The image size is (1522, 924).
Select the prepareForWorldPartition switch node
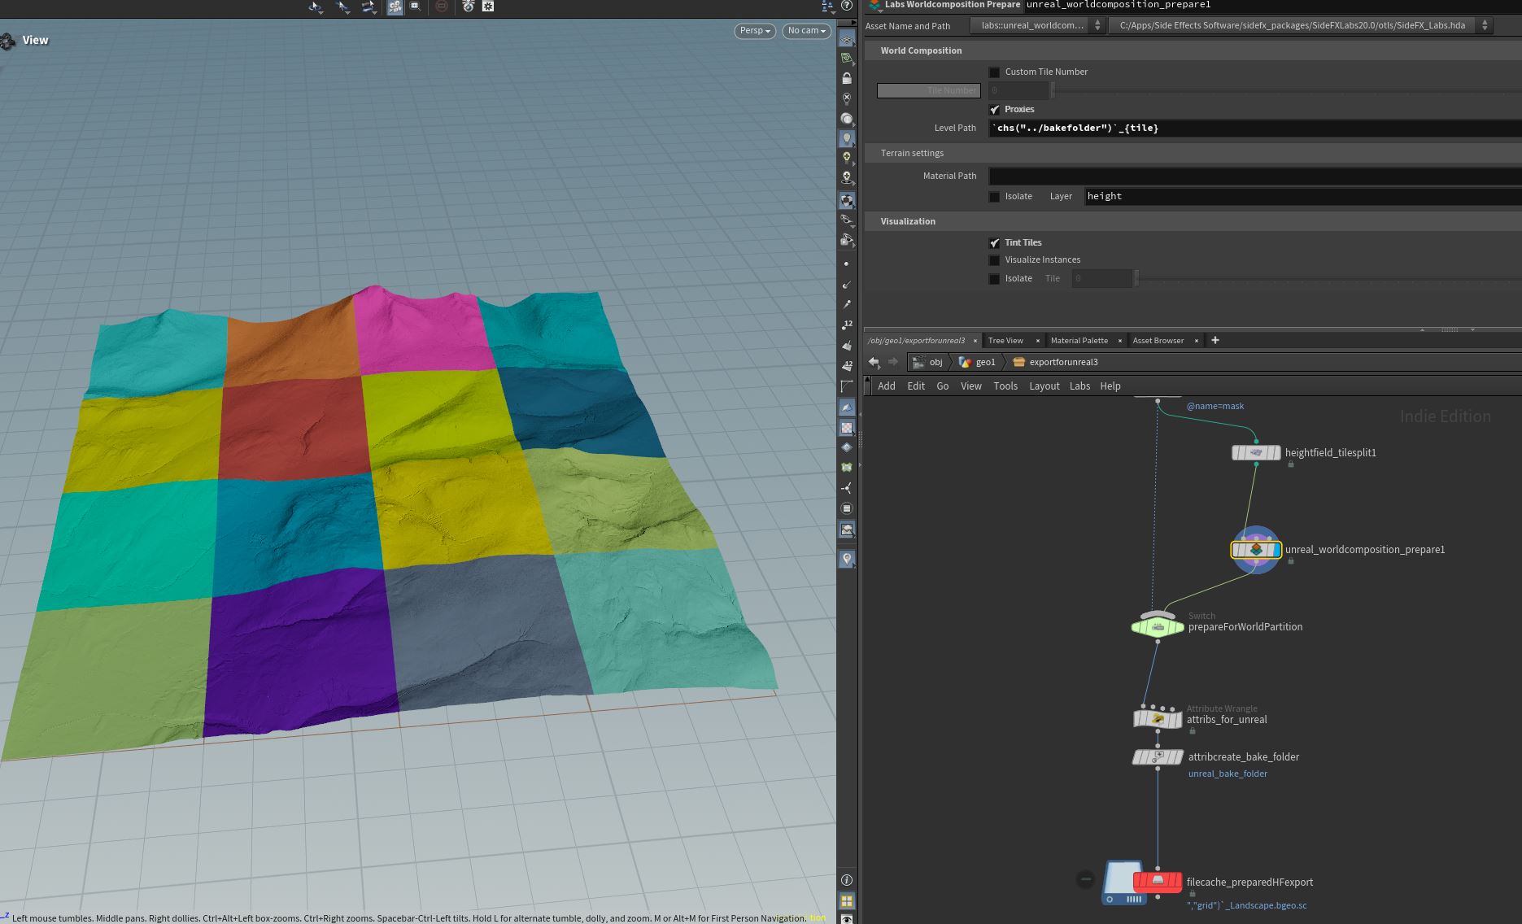pos(1158,626)
